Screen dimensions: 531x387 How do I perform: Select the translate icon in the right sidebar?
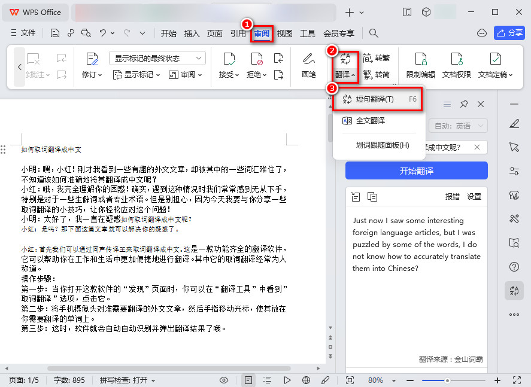pos(514,291)
